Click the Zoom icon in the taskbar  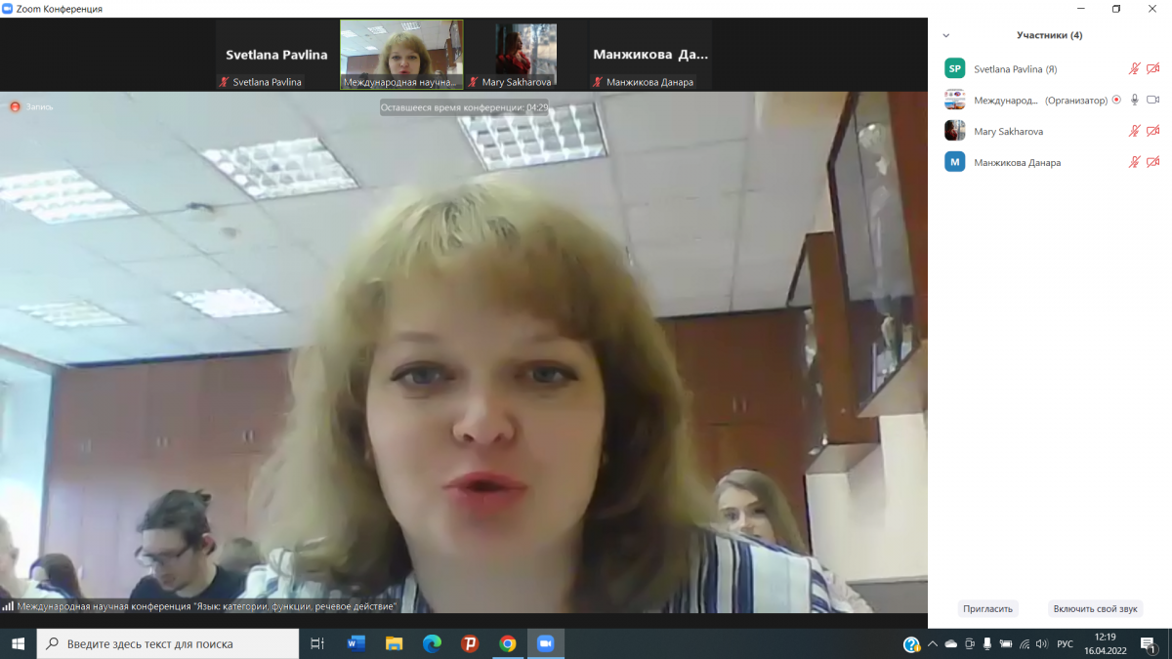pyautogui.click(x=546, y=643)
